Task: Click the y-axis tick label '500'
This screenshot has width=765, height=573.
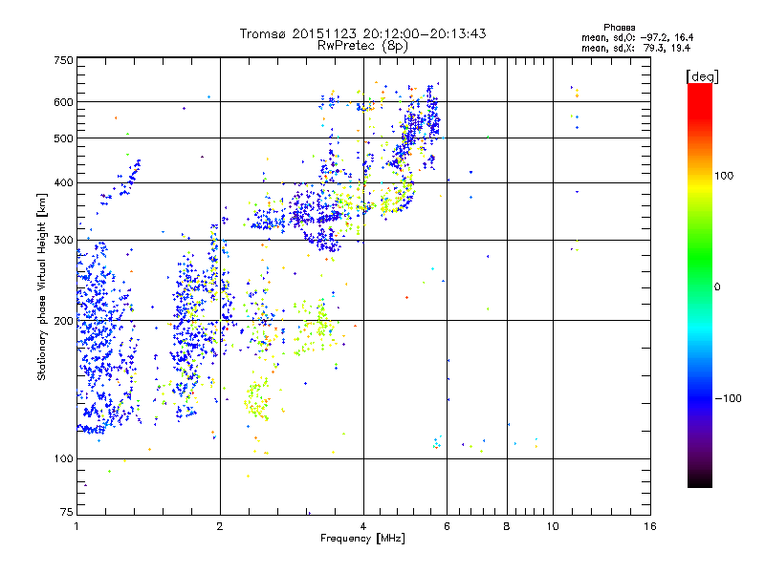Action: pos(63,138)
